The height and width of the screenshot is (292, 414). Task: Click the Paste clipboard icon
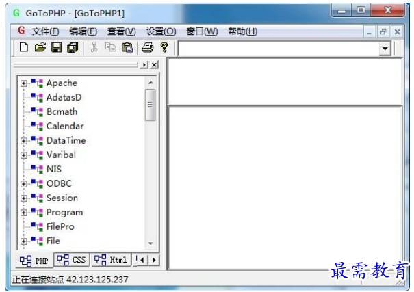click(x=127, y=47)
